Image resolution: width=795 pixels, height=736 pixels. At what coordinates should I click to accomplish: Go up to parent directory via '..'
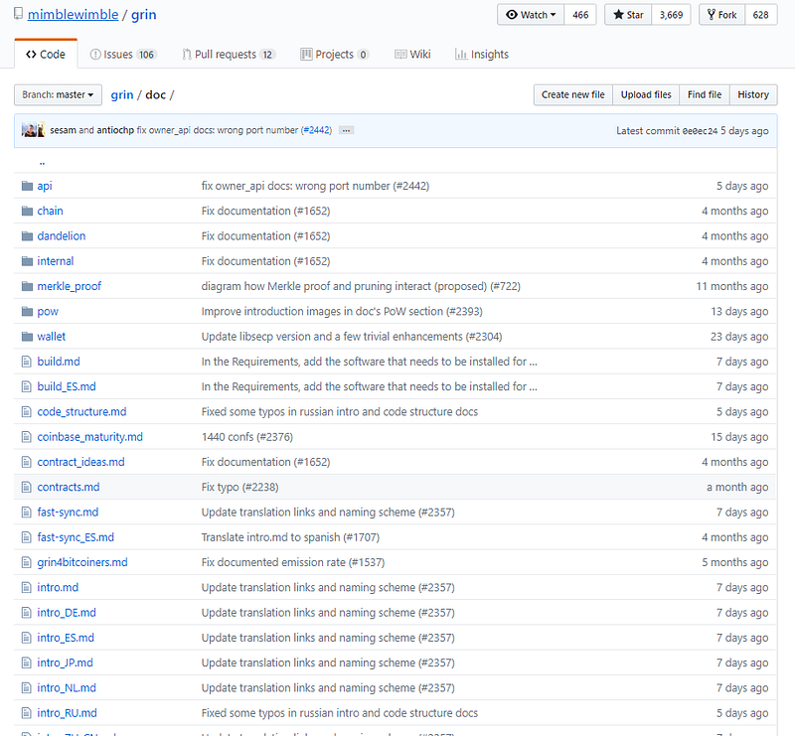[x=42, y=163]
